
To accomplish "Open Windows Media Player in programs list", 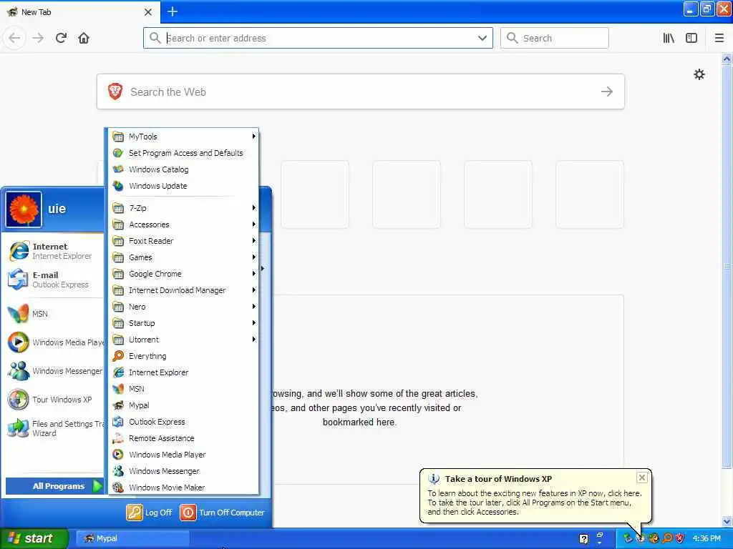I will point(184,454).
